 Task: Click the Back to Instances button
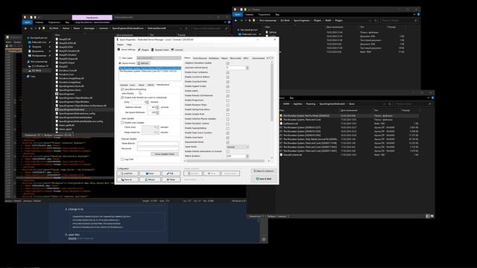[264, 171]
